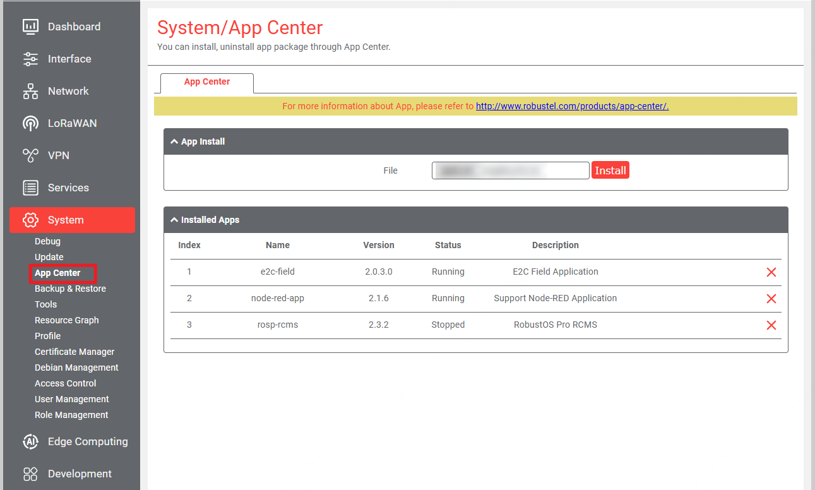The image size is (815, 490).
Task: Open Debian Management from System submenu
Action: point(76,367)
